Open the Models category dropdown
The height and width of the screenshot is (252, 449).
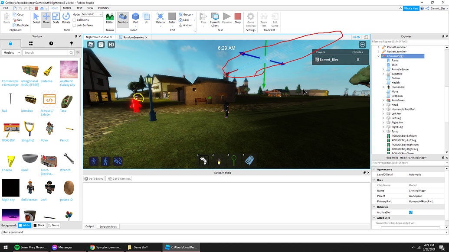[x=11, y=52]
